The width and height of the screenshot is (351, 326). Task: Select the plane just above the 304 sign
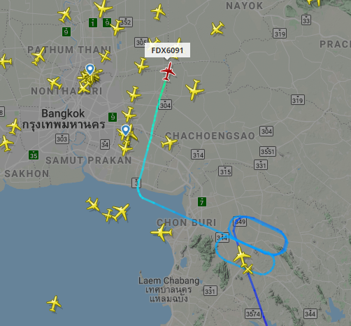click(134, 94)
